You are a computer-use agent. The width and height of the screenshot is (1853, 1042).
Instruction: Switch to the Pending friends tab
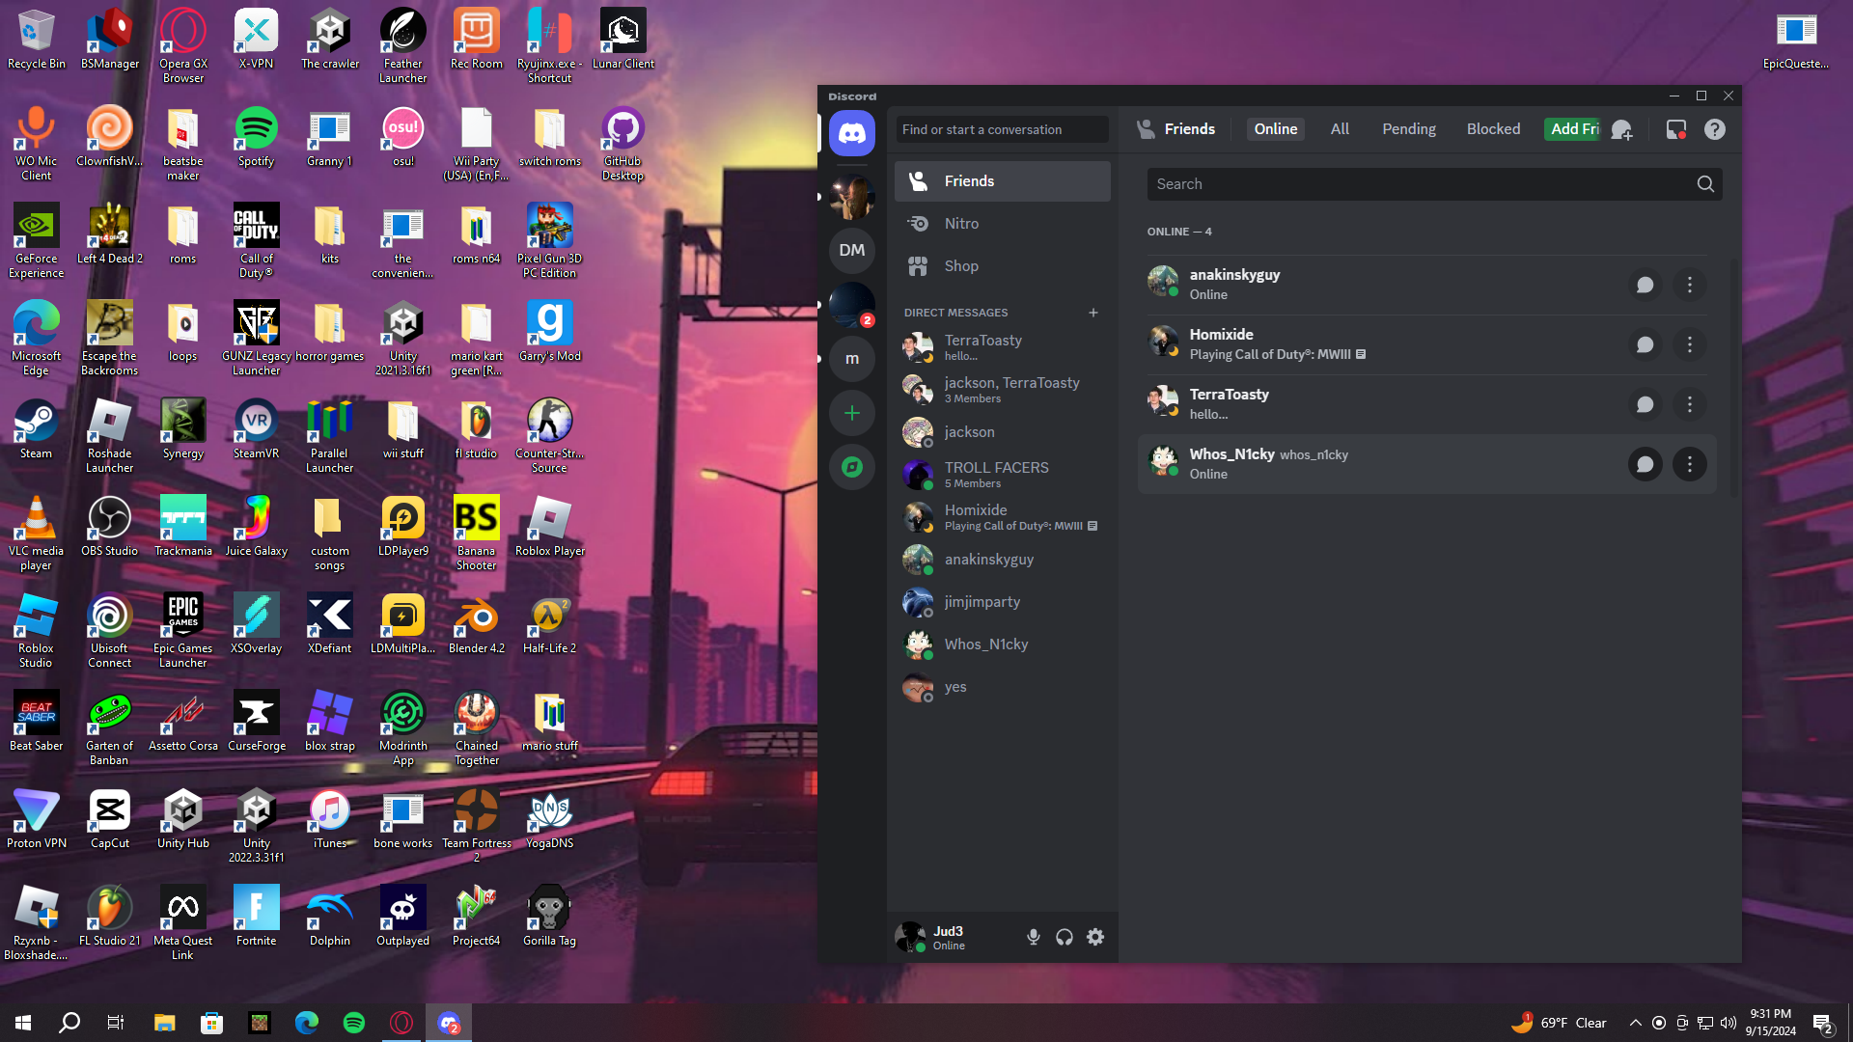coord(1408,129)
